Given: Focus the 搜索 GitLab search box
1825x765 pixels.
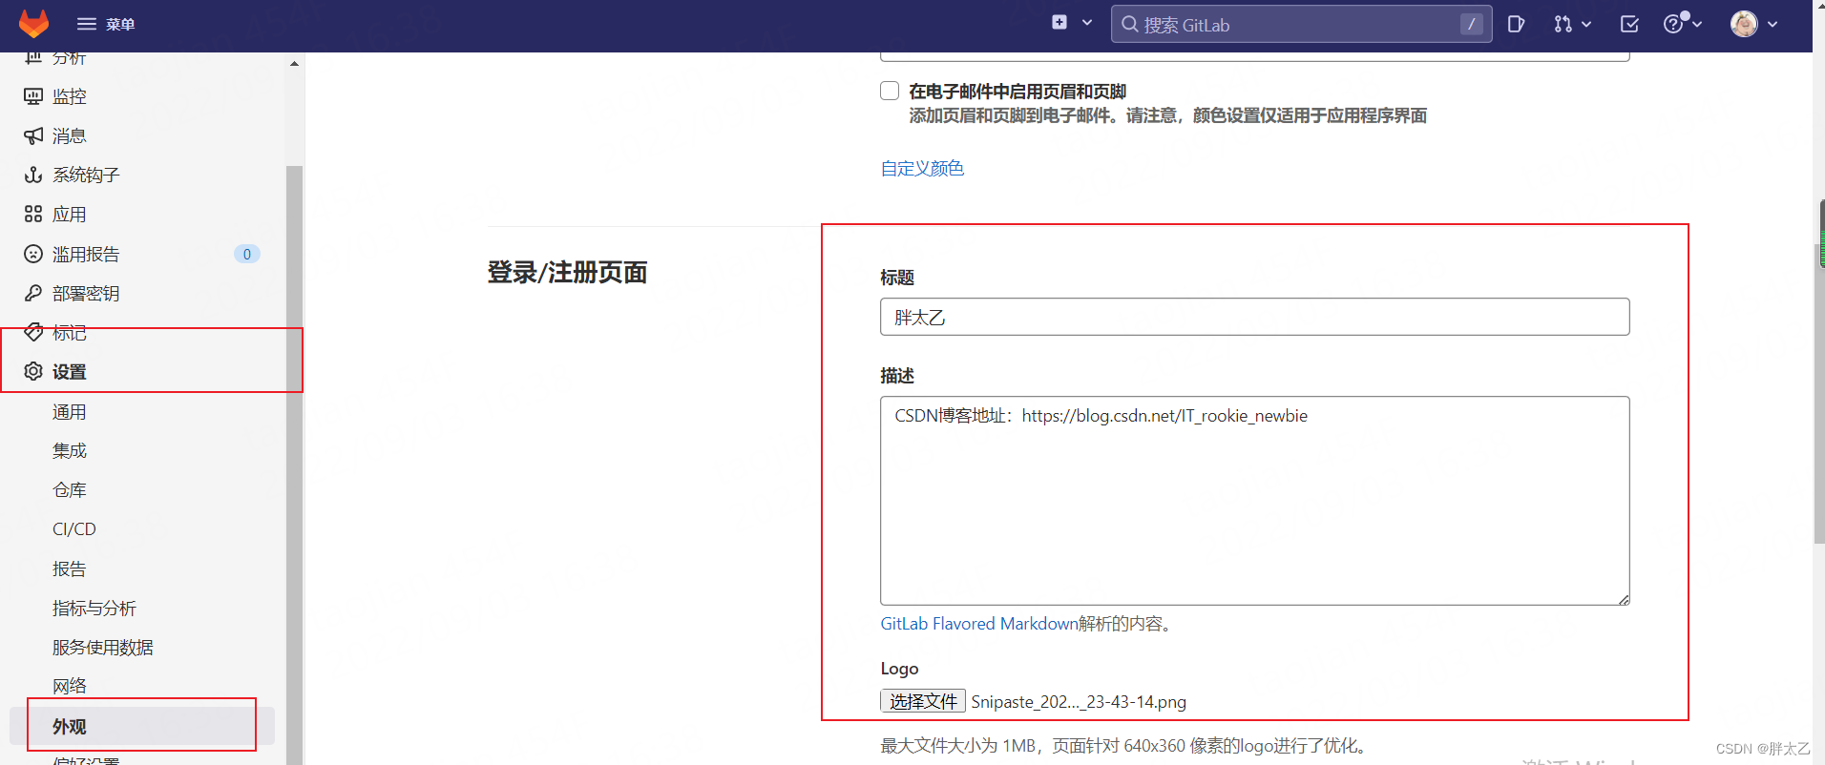Looking at the screenshot, I should 1301,24.
